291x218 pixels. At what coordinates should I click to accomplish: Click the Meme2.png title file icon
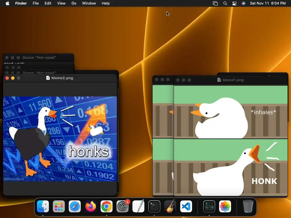click(x=48, y=78)
